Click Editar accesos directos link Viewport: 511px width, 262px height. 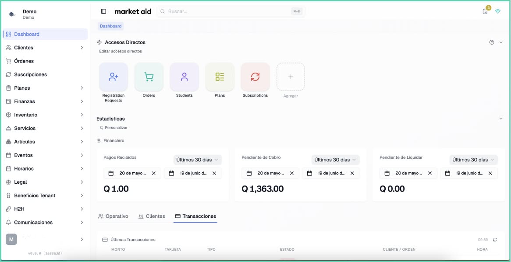[121, 51]
